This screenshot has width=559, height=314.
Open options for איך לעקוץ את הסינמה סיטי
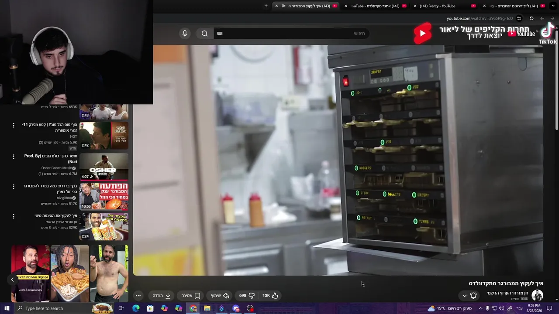tap(14, 216)
